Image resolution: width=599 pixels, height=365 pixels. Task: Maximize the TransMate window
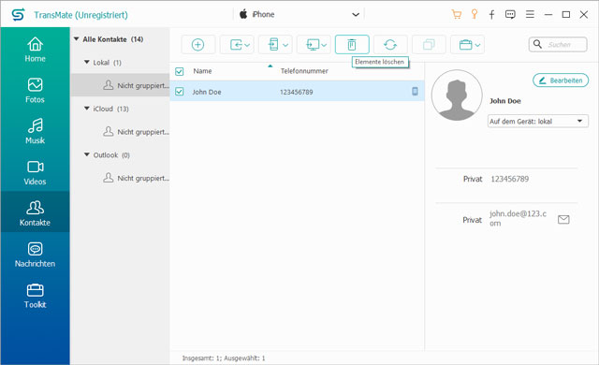point(566,15)
